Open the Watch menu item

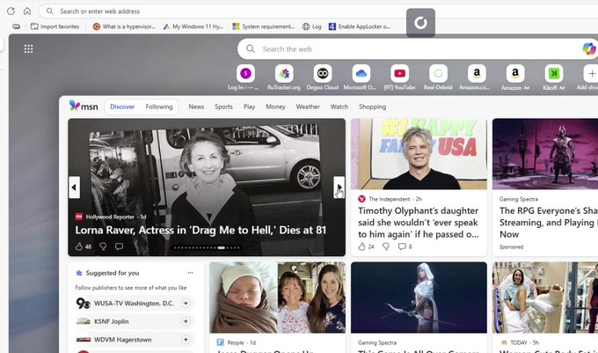(x=339, y=107)
